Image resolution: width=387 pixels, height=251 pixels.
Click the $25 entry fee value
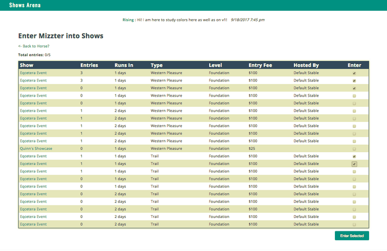(252, 148)
